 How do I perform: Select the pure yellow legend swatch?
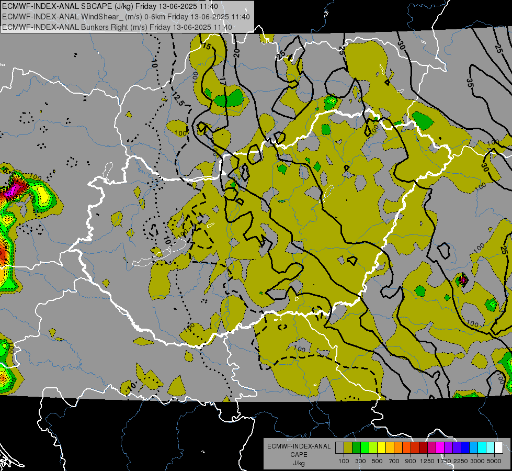[x=381, y=448]
